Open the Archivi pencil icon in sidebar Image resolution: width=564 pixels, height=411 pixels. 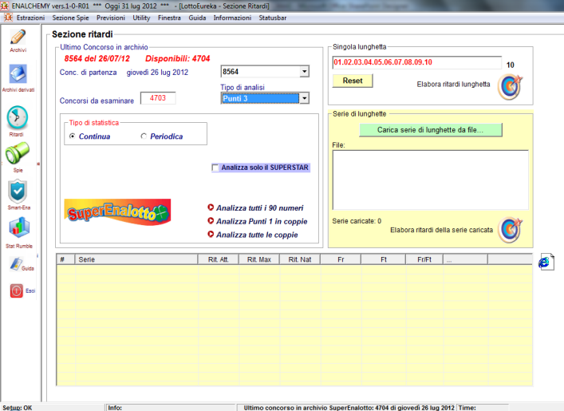click(x=18, y=37)
